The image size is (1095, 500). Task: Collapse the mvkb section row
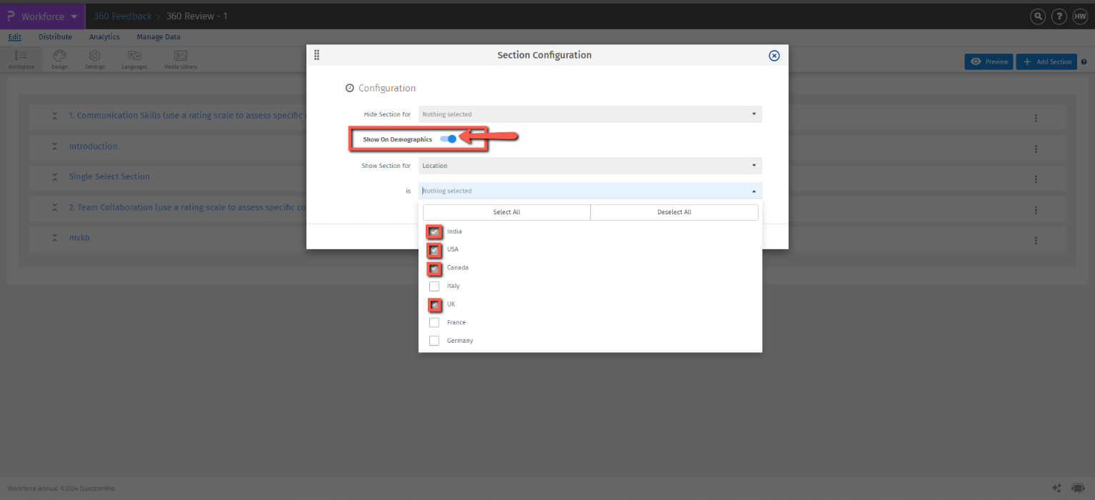click(54, 238)
